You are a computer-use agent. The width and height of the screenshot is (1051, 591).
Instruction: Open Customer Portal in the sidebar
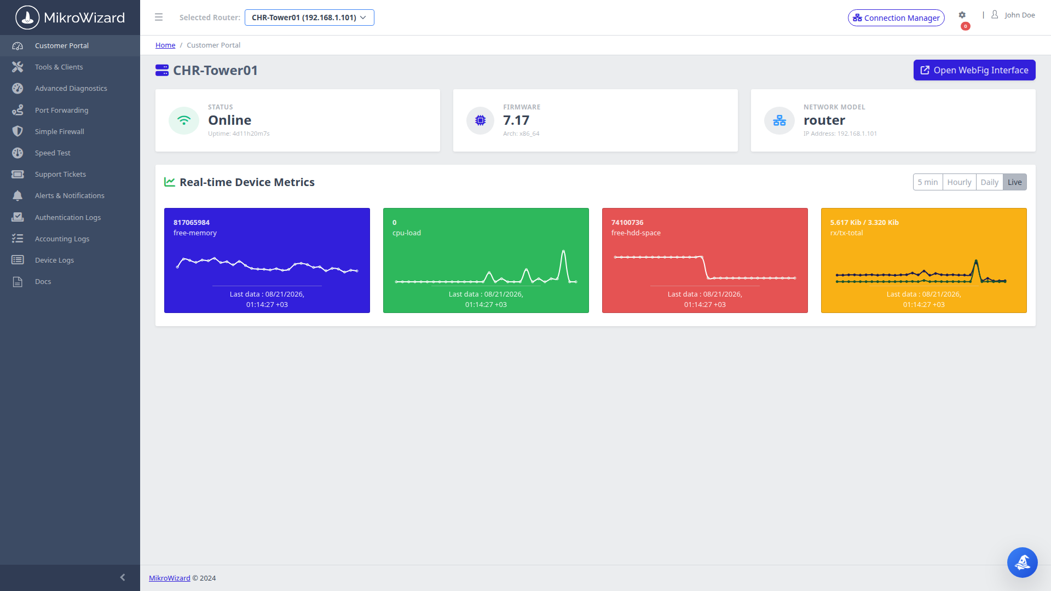point(70,45)
